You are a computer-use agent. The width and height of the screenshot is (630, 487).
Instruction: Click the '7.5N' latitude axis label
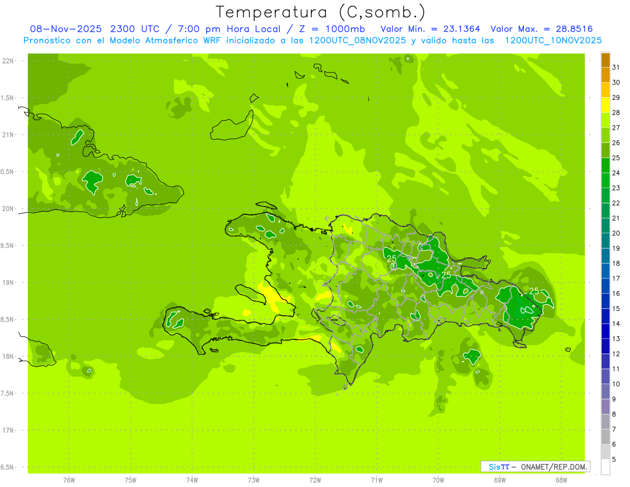pyautogui.click(x=8, y=393)
